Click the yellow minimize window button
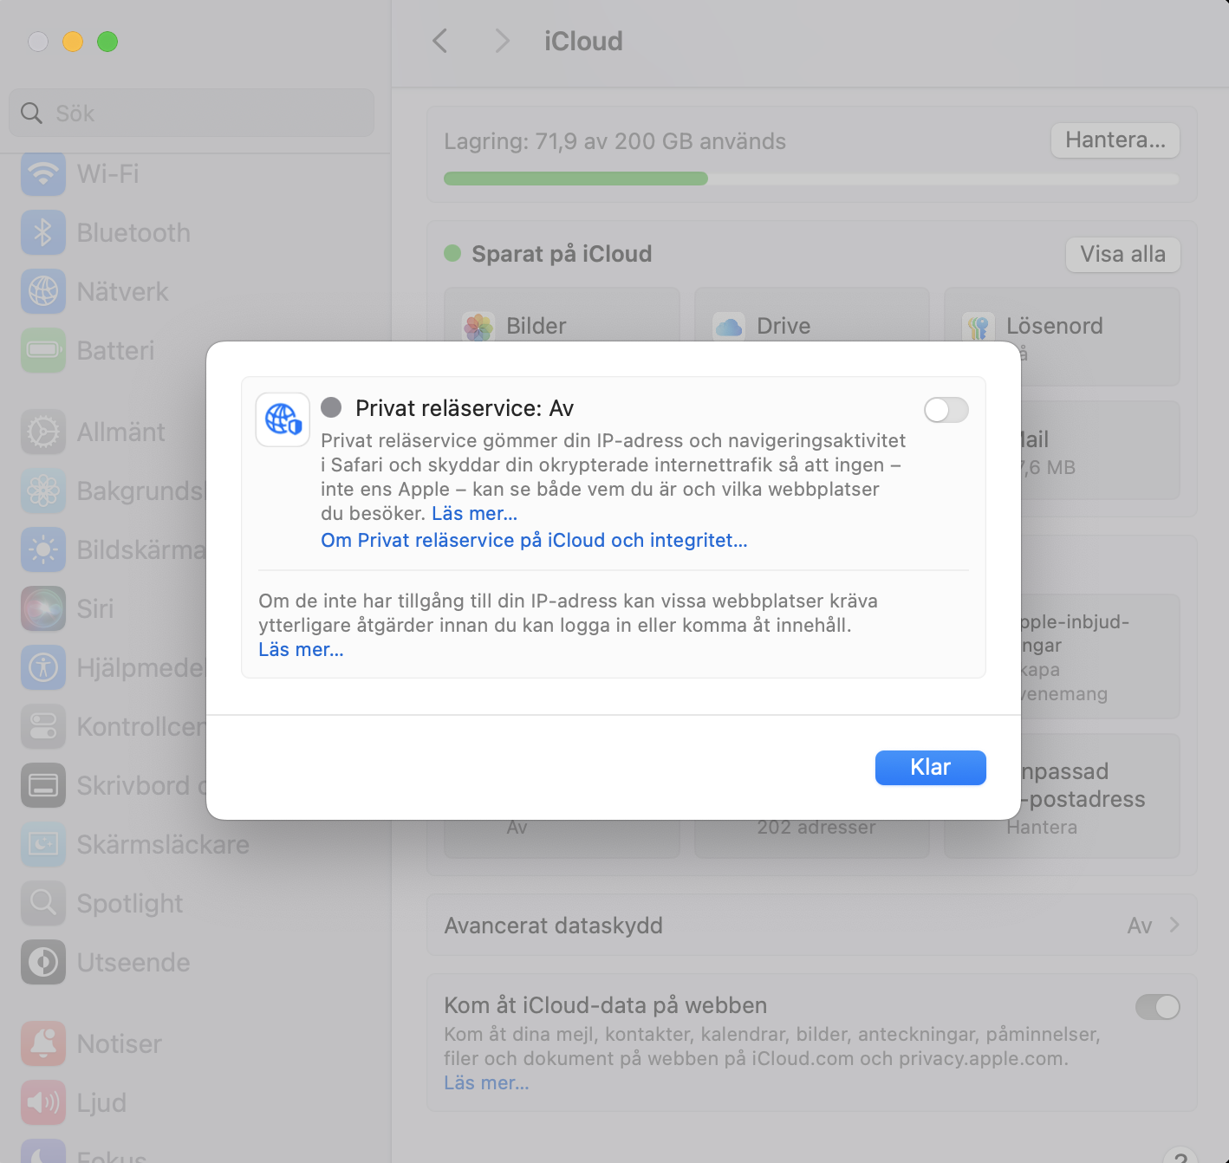1229x1163 pixels. tap(73, 42)
